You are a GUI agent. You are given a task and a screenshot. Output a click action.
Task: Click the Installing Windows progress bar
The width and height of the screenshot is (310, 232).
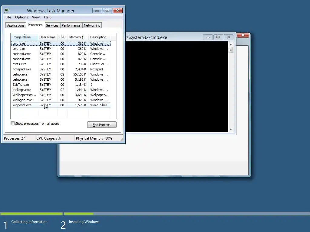click(x=186, y=214)
